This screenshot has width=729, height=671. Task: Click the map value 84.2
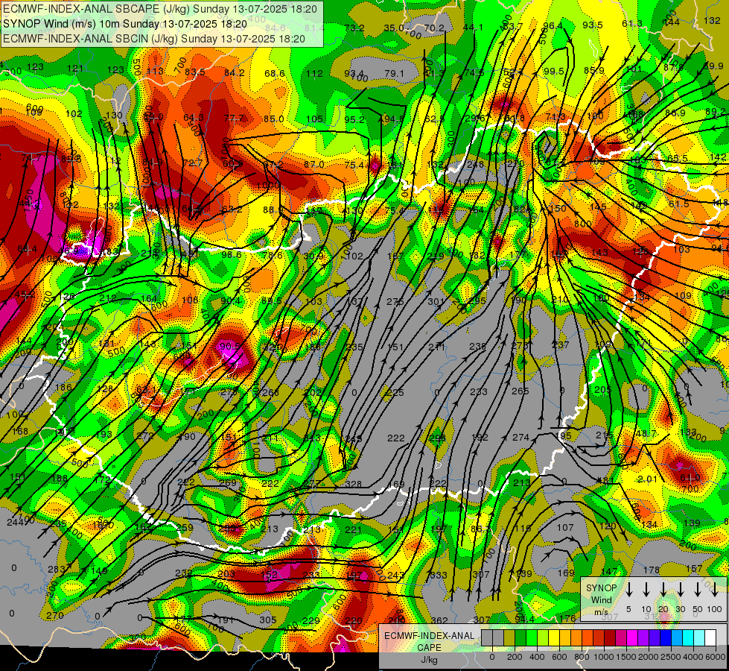[235, 73]
